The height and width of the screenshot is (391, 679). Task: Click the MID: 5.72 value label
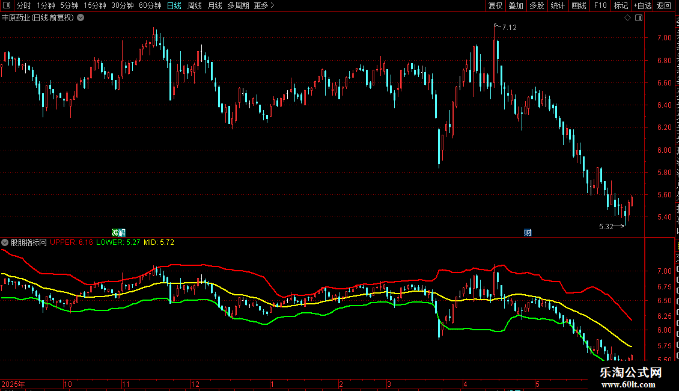[x=159, y=242]
